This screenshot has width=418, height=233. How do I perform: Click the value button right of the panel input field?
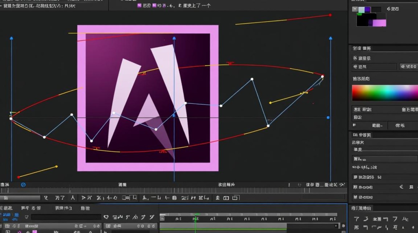pos(408,66)
